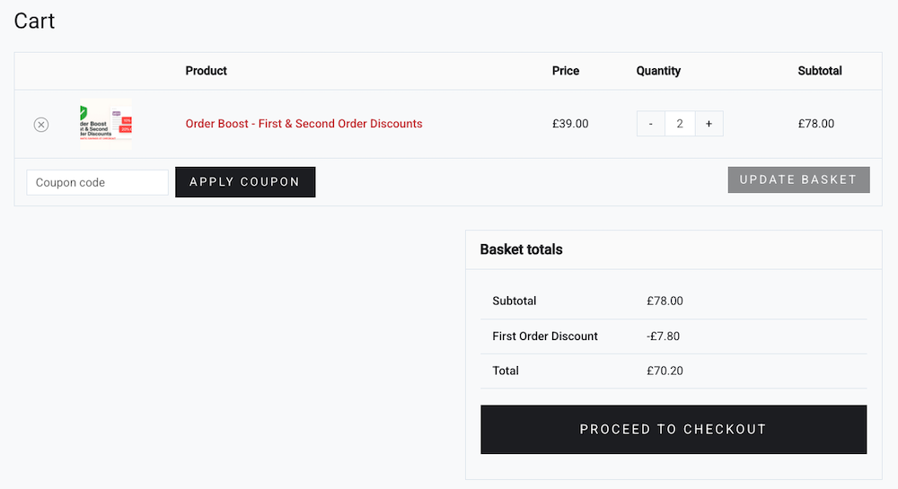Click the £39.00 unit price
This screenshot has height=489, width=898.
tap(570, 124)
